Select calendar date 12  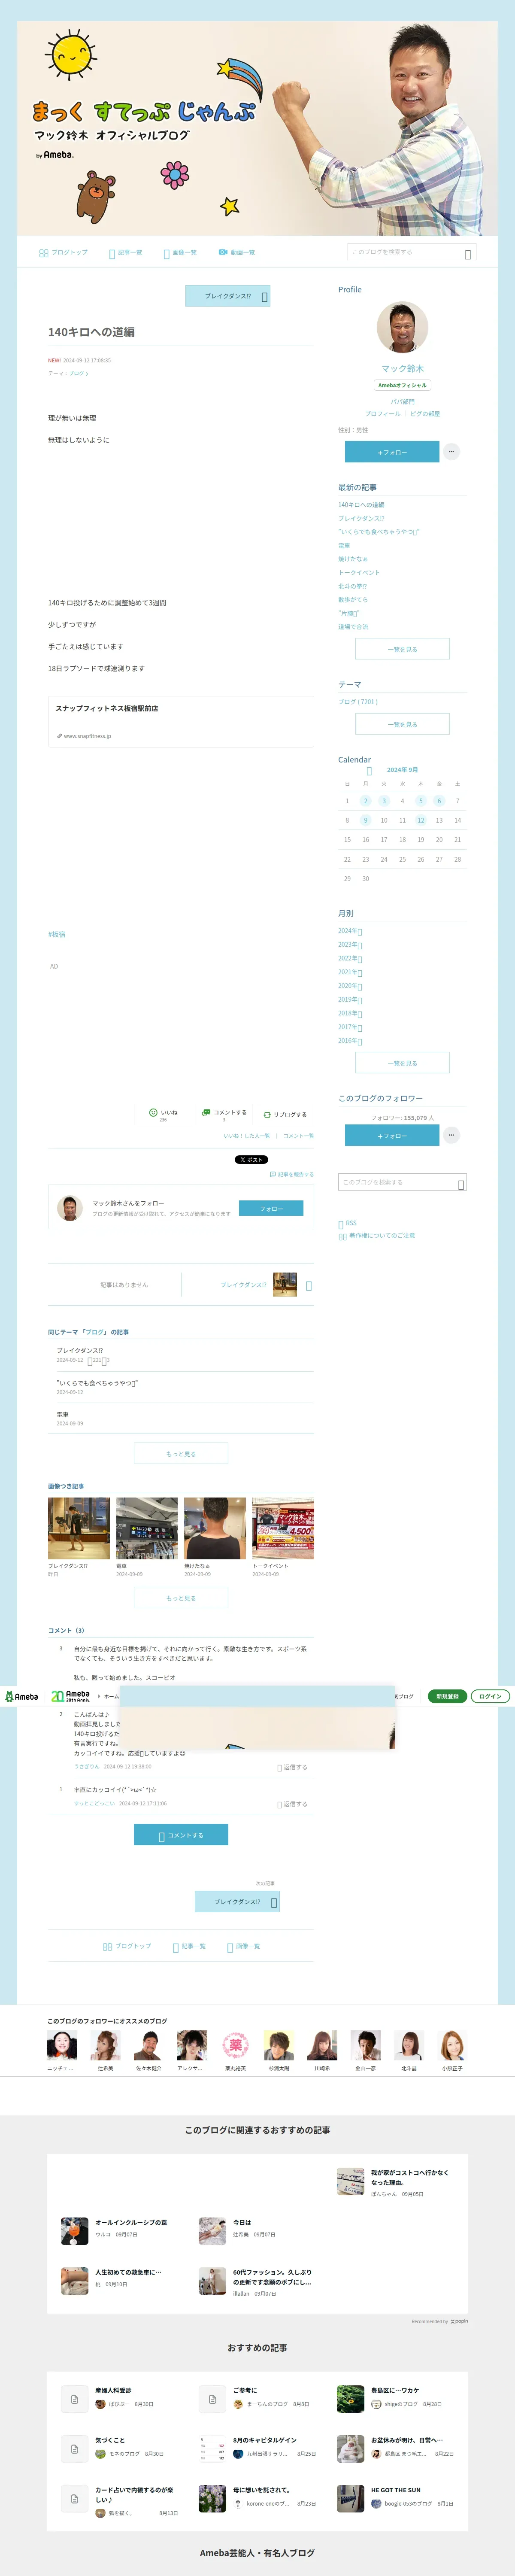pos(421,821)
